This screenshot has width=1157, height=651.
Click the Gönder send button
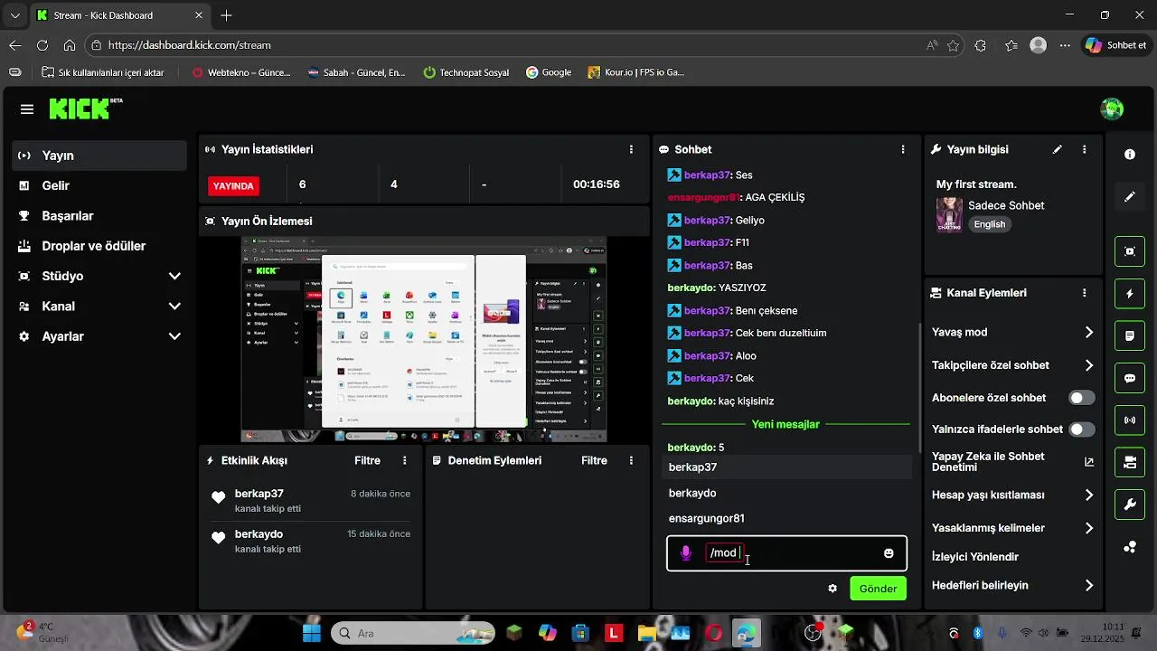[x=878, y=589]
